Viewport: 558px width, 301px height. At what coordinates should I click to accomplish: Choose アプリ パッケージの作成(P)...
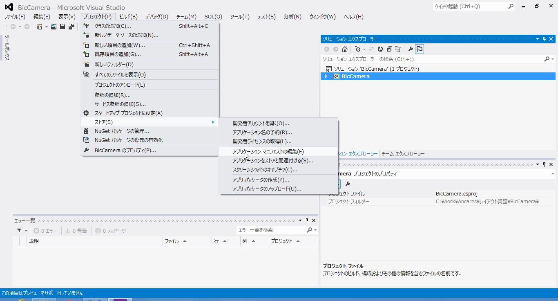pos(278,180)
